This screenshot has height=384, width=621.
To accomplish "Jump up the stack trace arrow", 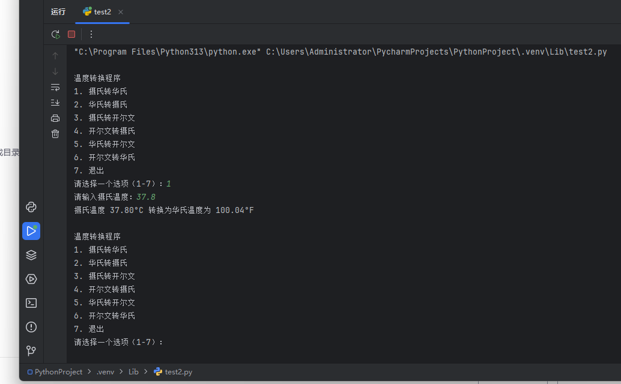I will 55,56.
